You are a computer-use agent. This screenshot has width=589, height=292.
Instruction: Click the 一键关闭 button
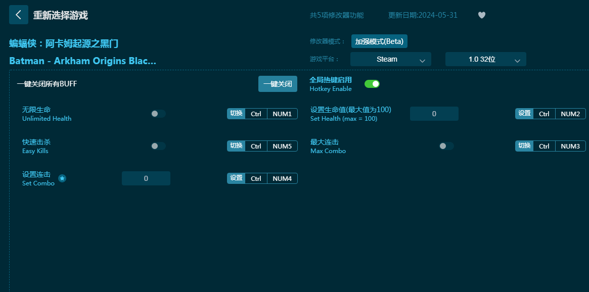278,84
